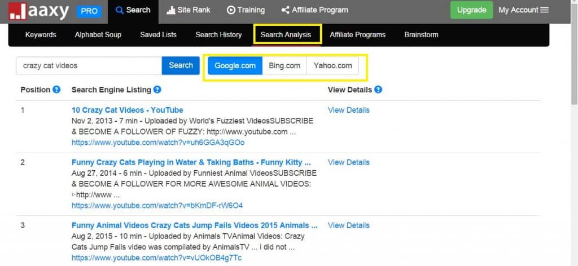Screen dimensions: 578x266
Task: Open the My Account hamburger menu icon
Action: point(545,10)
